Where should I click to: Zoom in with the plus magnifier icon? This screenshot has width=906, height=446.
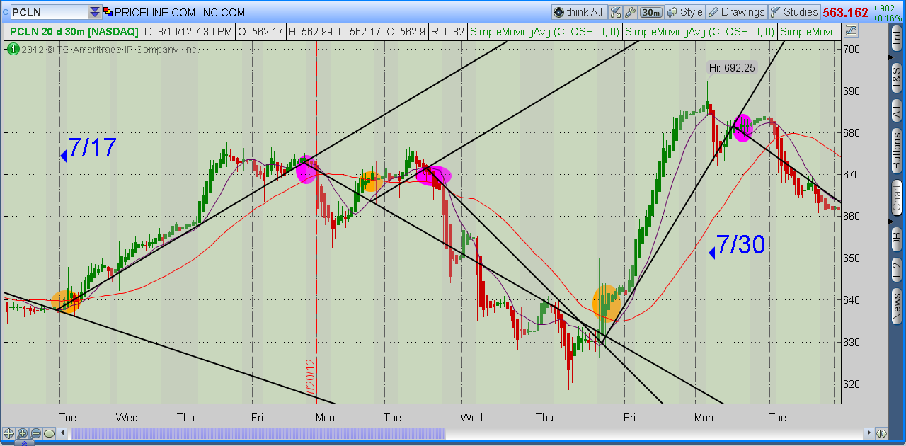pos(23,433)
